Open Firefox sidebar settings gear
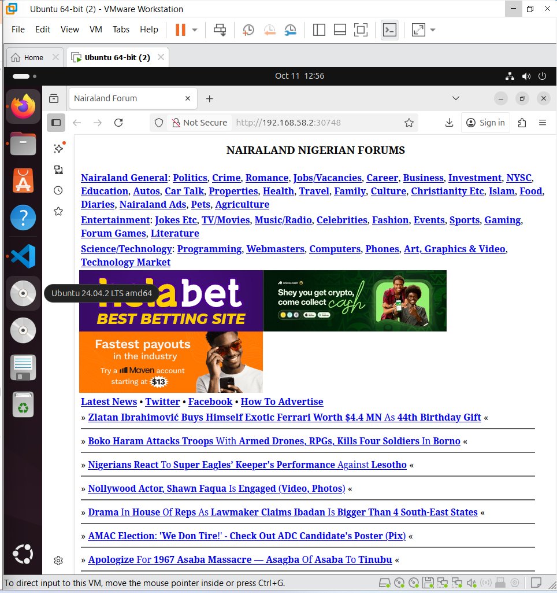This screenshot has width=557, height=593. (58, 561)
